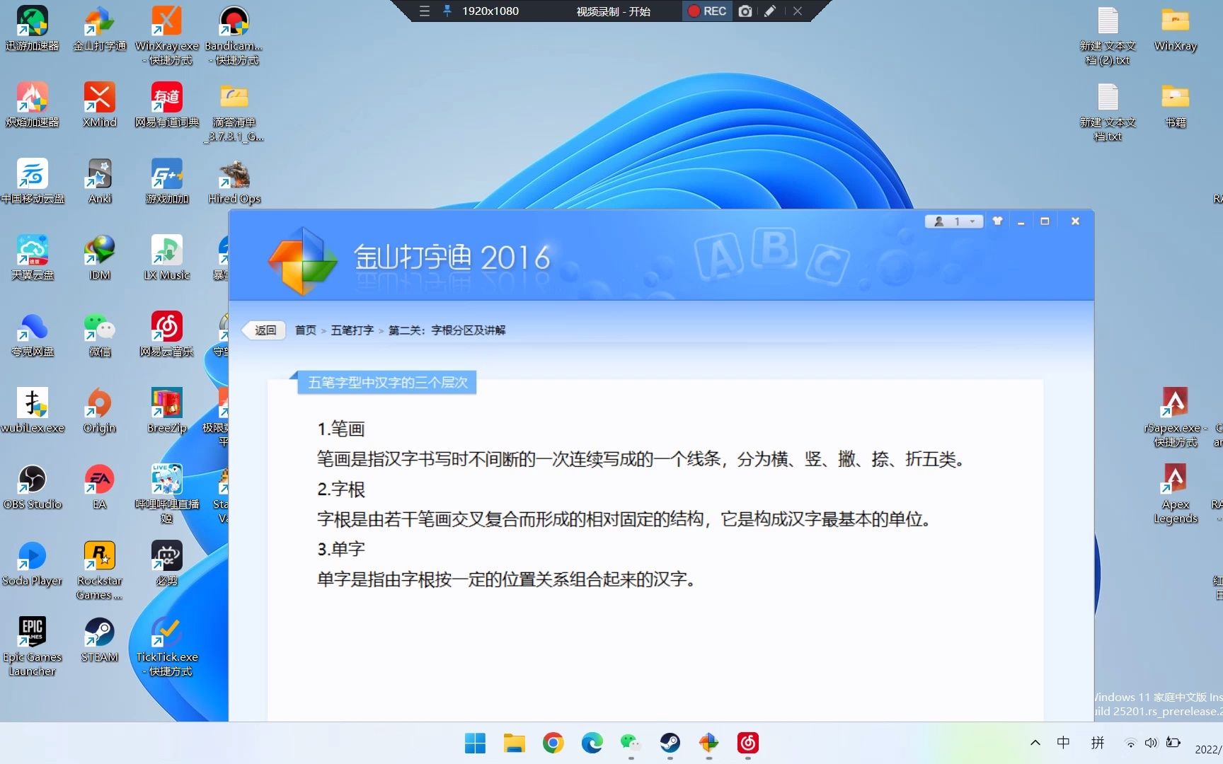Select the OBS Studio desktop icon
1223x764 pixels.
33,487
